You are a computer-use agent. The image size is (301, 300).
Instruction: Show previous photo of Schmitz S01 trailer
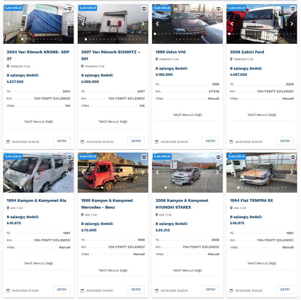[x=83, y=24]
